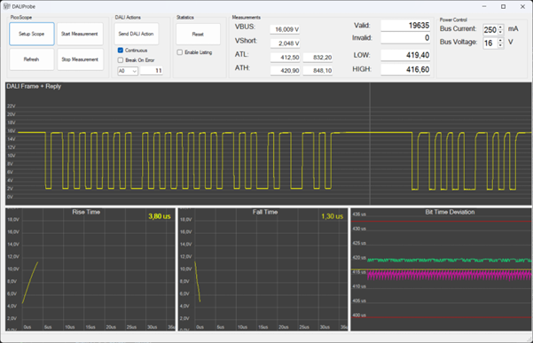Select the Bus Current value field
The height and width of the screenshot is (343, 533).
[490, 30]
